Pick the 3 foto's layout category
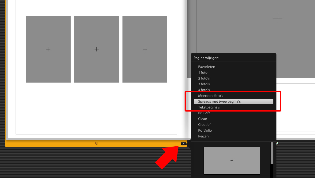This screenshot has height=178, width=315. [204, 84]
